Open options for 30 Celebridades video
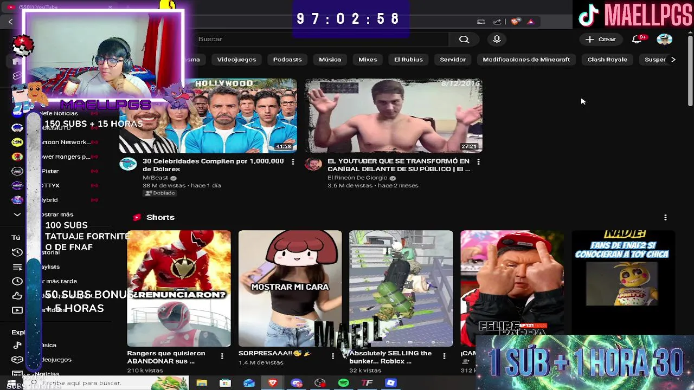The image size is (694, 390). click(x=293, y=161)
